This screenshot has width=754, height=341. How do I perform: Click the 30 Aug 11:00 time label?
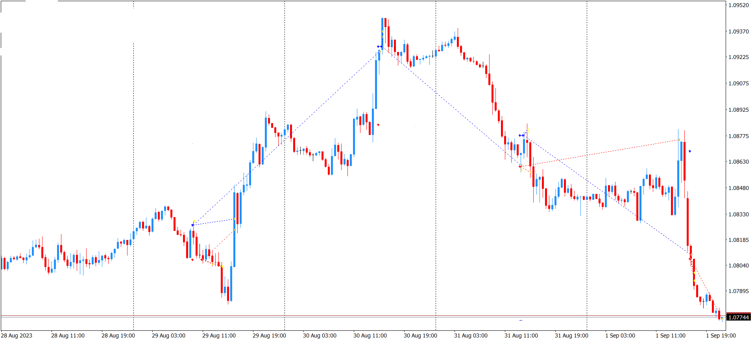coord(370,335)
